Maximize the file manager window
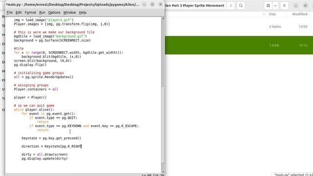 pos(305,5)
